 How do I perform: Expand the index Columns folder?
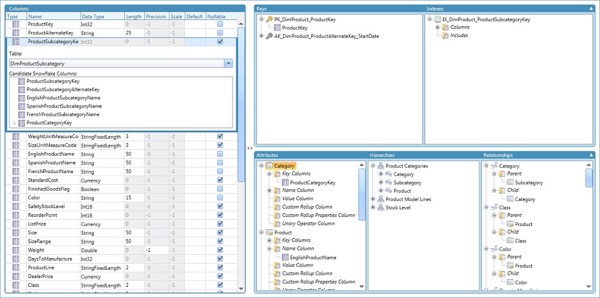(437, 28)
